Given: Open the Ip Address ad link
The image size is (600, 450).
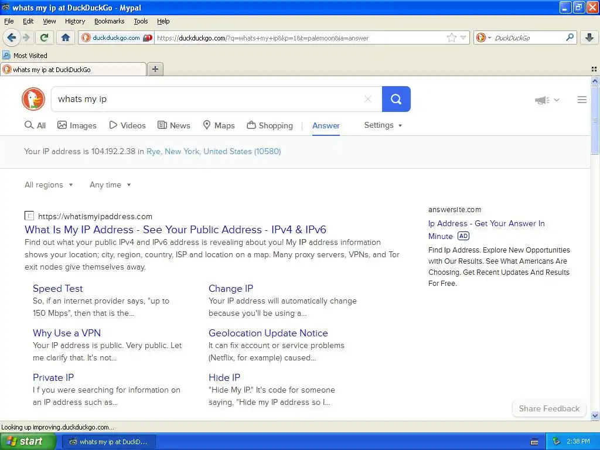Looking at the screenshot, I should point(486,230).
